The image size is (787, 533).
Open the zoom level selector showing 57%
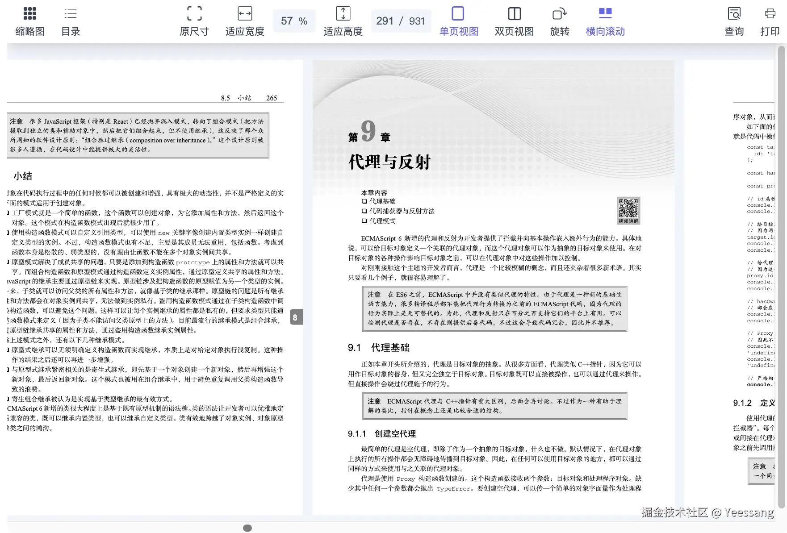(294, 20)
